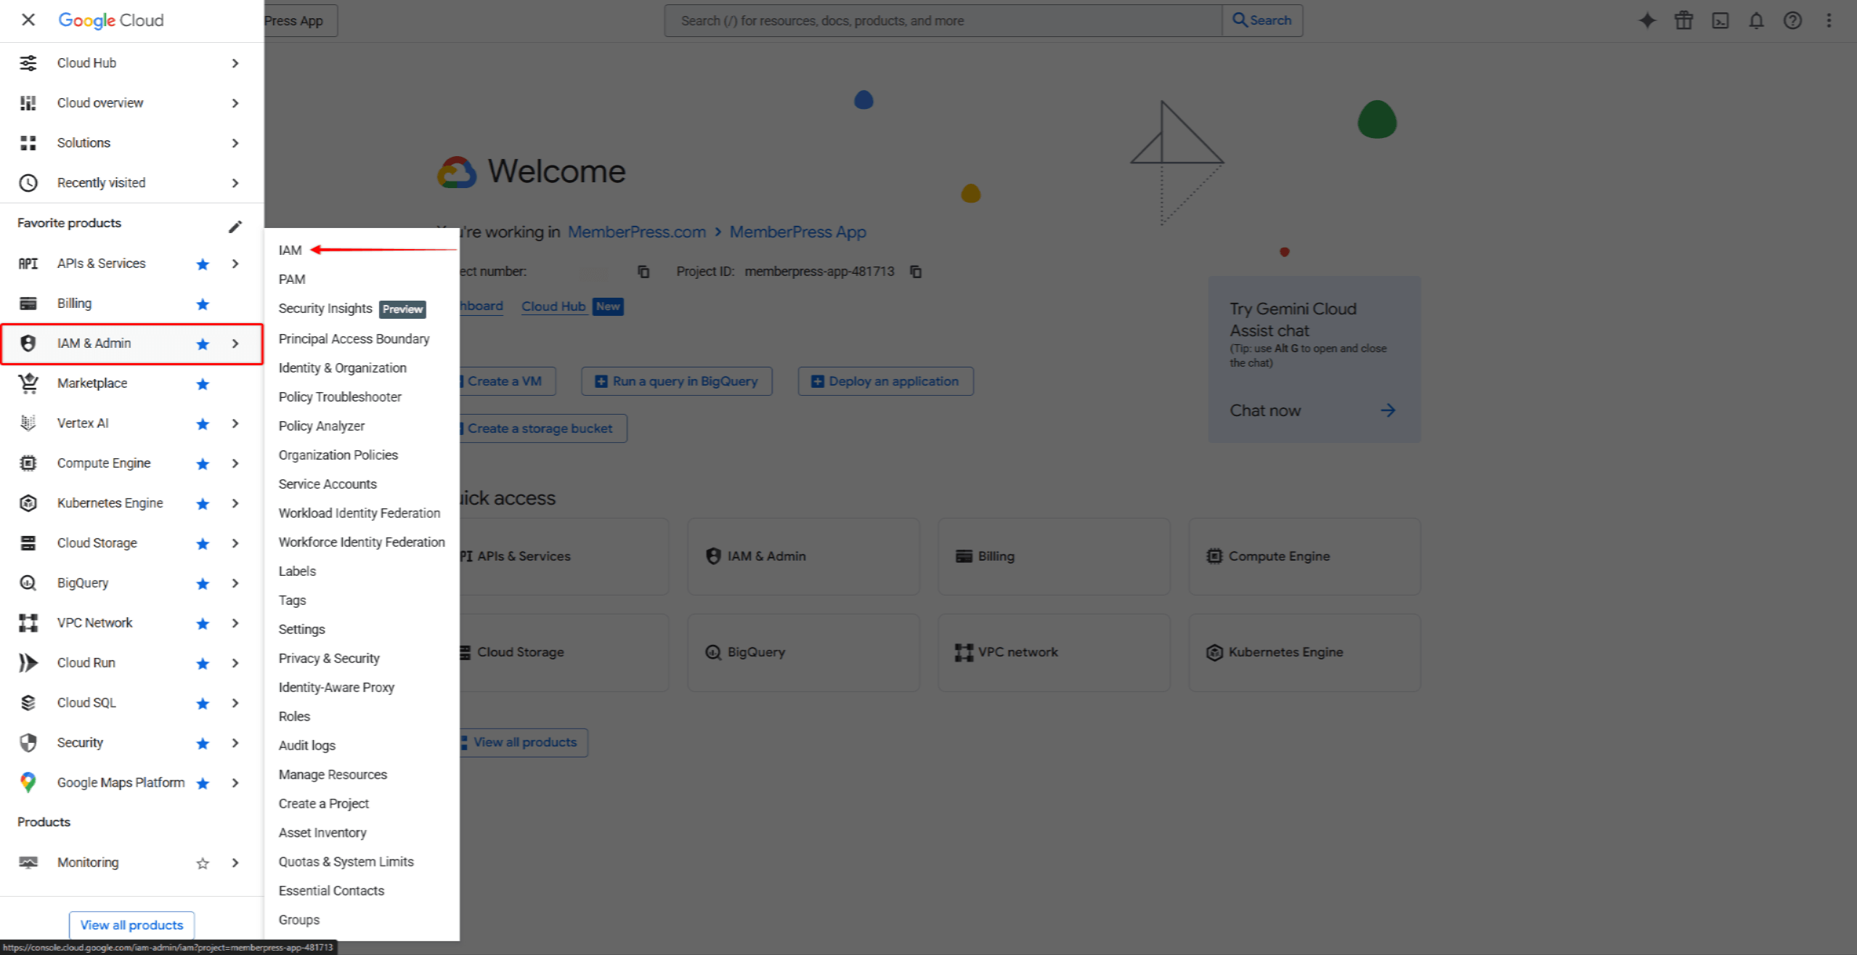1857x955 pixels.
Task: Open Roles in the IAM submenu
Action: coord(294,716)
